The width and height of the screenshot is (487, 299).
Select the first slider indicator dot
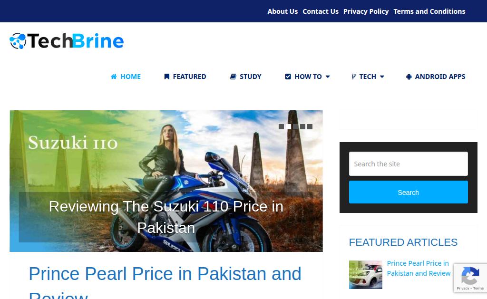[282, 126]
